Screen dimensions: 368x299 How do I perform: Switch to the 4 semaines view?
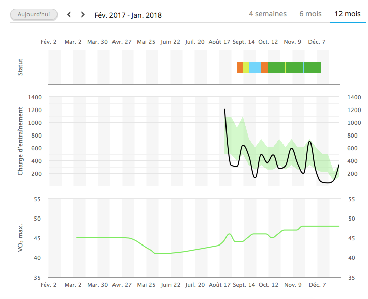(267, 14)
